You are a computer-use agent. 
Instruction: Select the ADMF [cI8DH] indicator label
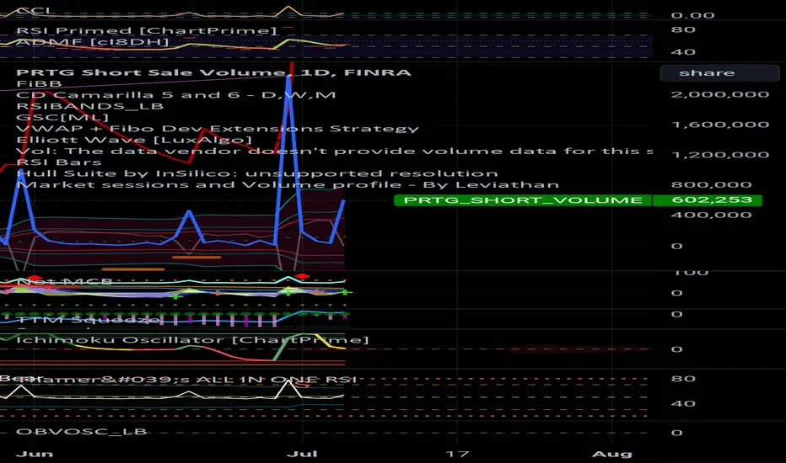(92, 41)
